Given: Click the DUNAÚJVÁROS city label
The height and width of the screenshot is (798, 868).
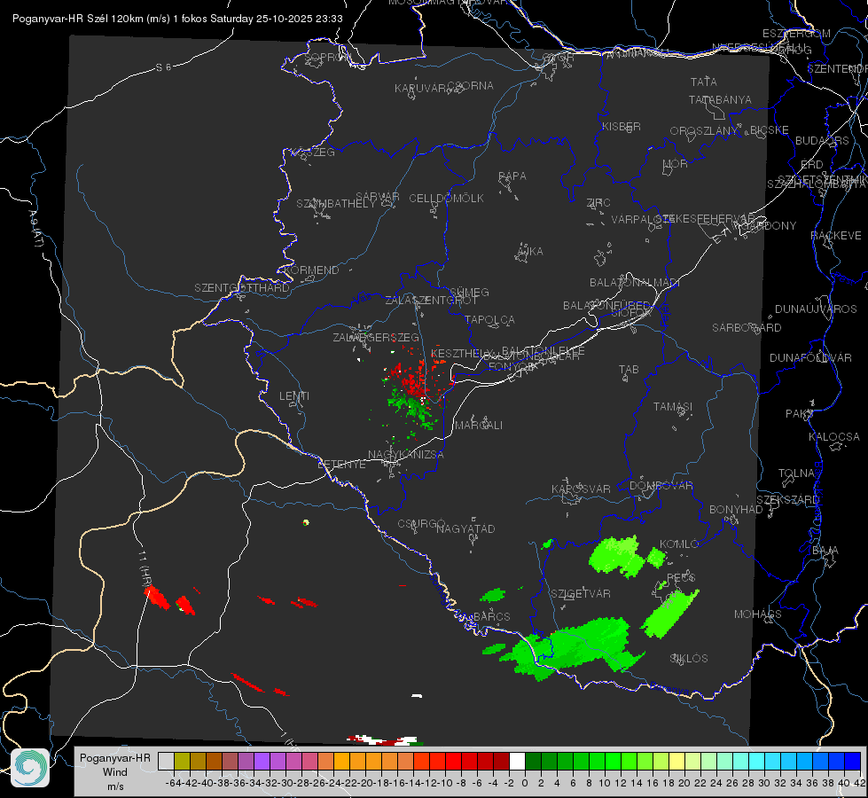Looking at the screenshot, I should point(816,309).
